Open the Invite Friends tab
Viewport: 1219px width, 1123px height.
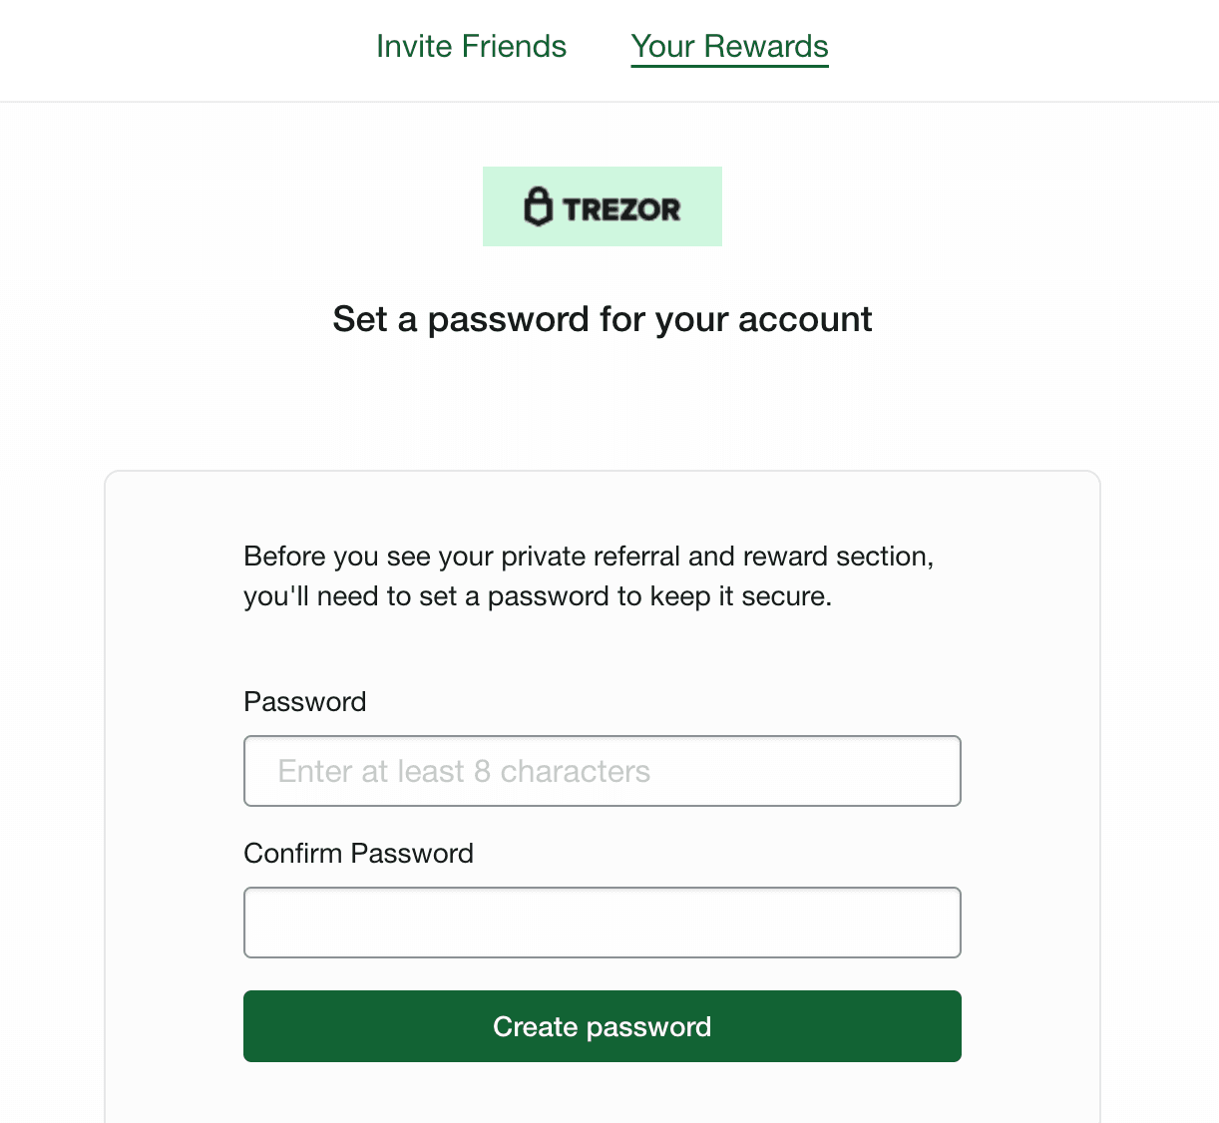click(x=471, y=47)
